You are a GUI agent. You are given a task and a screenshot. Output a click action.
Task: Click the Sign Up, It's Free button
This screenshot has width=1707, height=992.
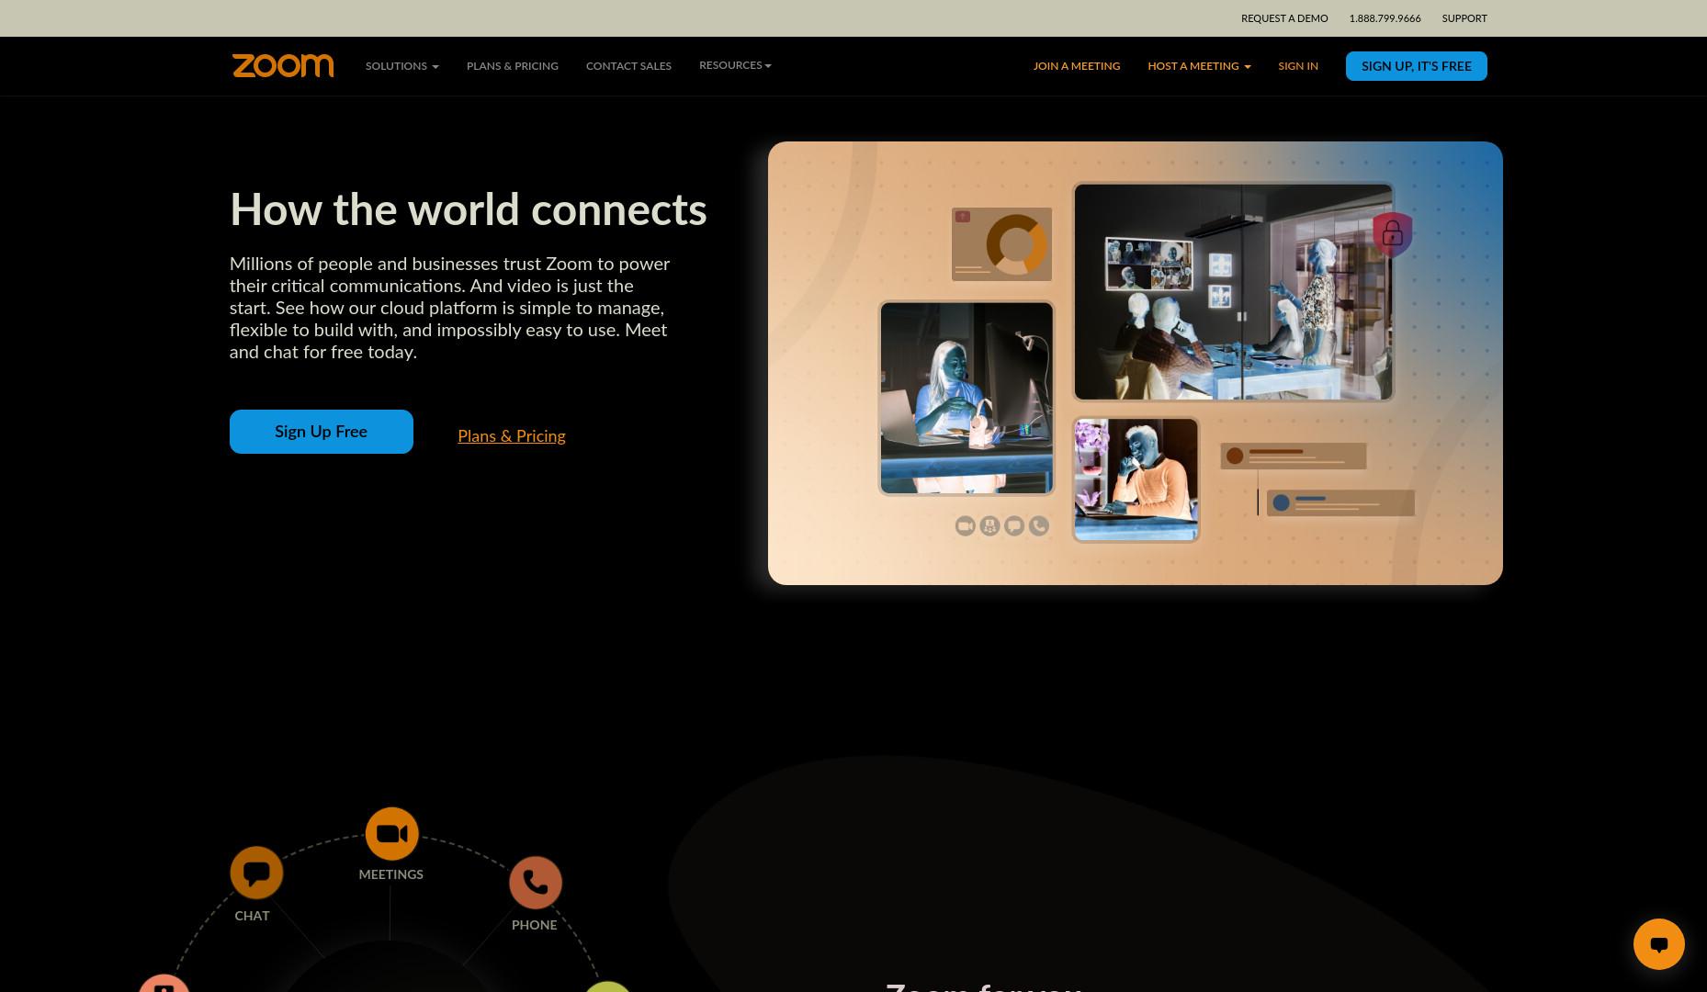coord(1417,66)
